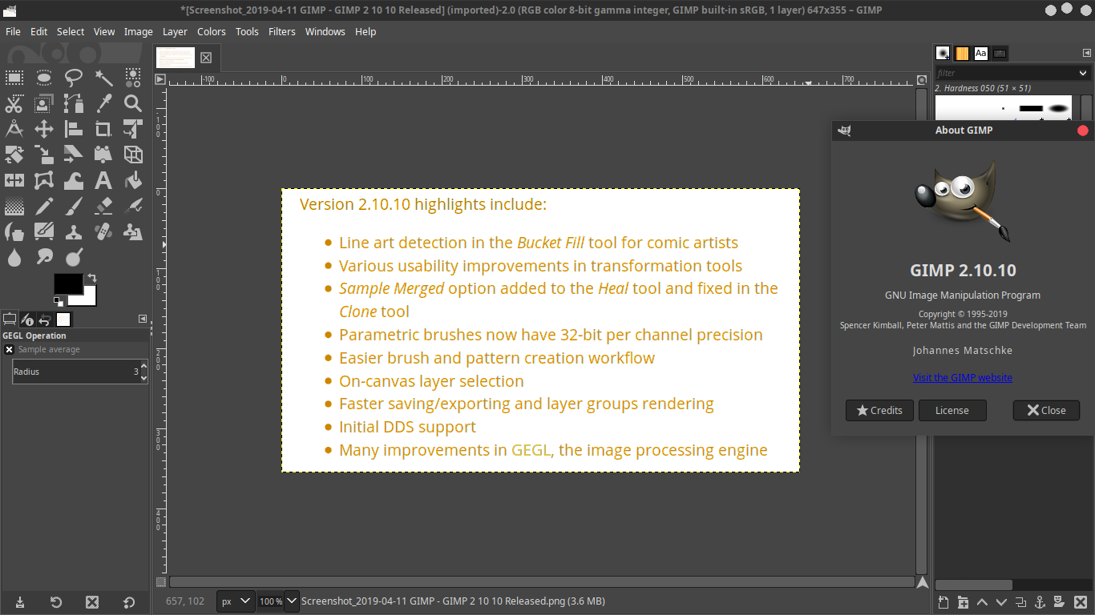The width and height of the screenshot is (1095, 615).
Task: Activate the Warp Transform tool
Action: pyautogui.click(x=74, y=180)
